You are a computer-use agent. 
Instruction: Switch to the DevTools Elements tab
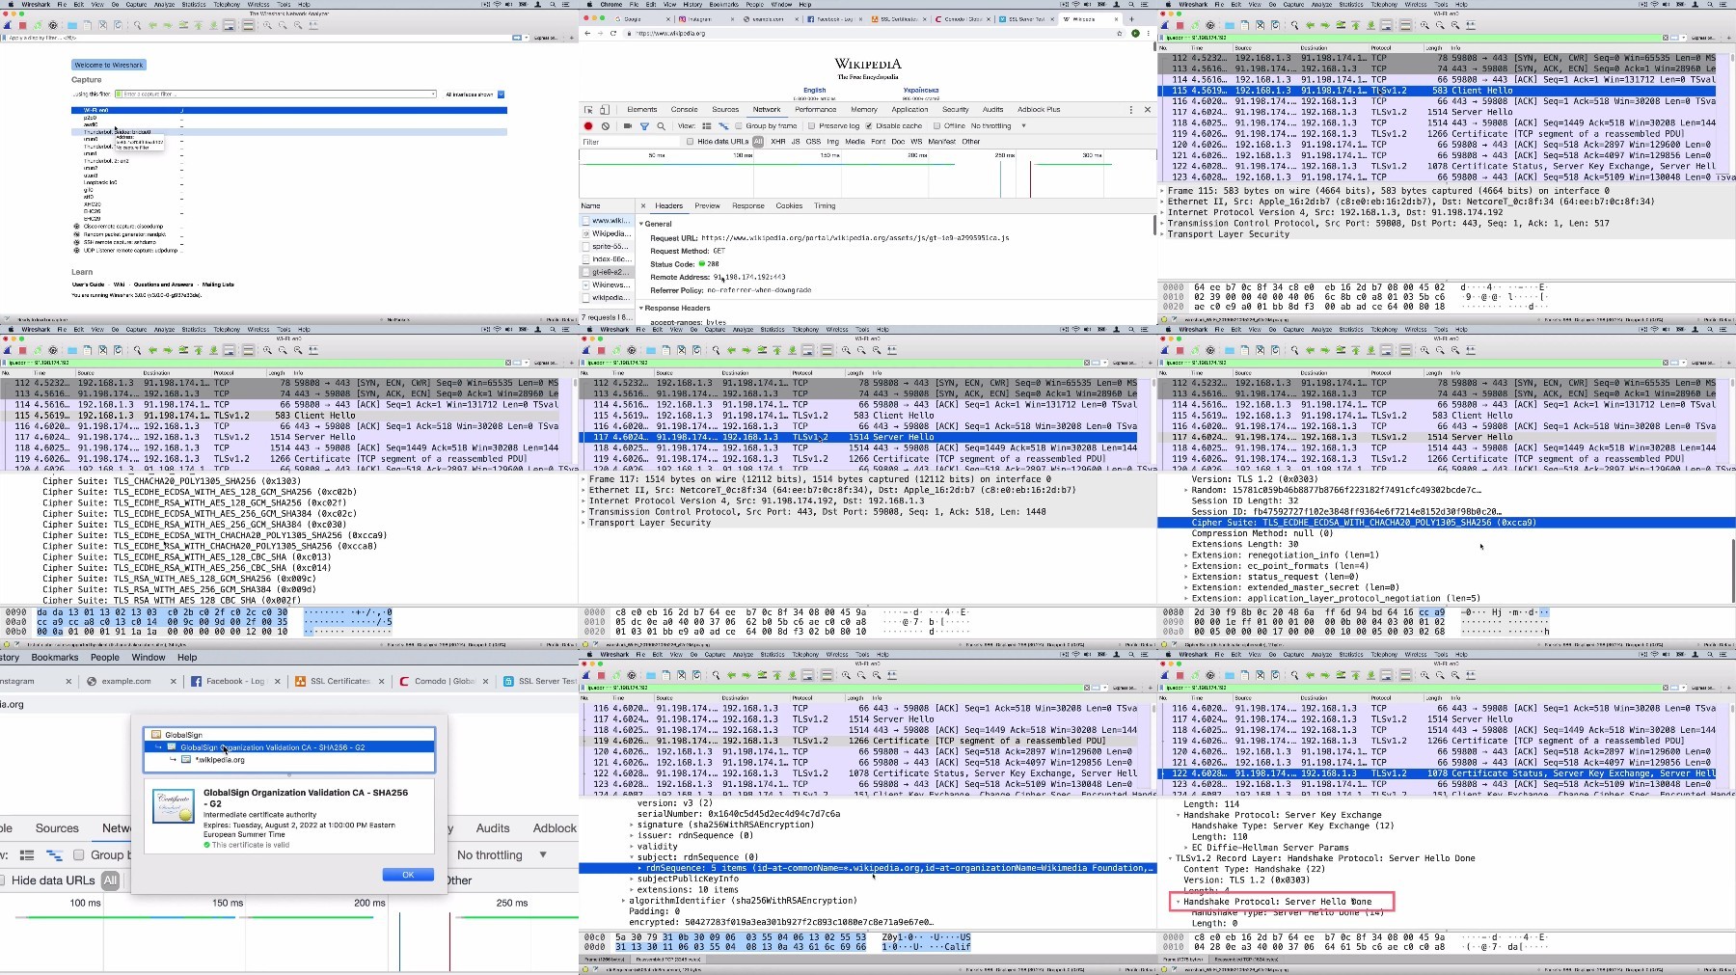642,110
